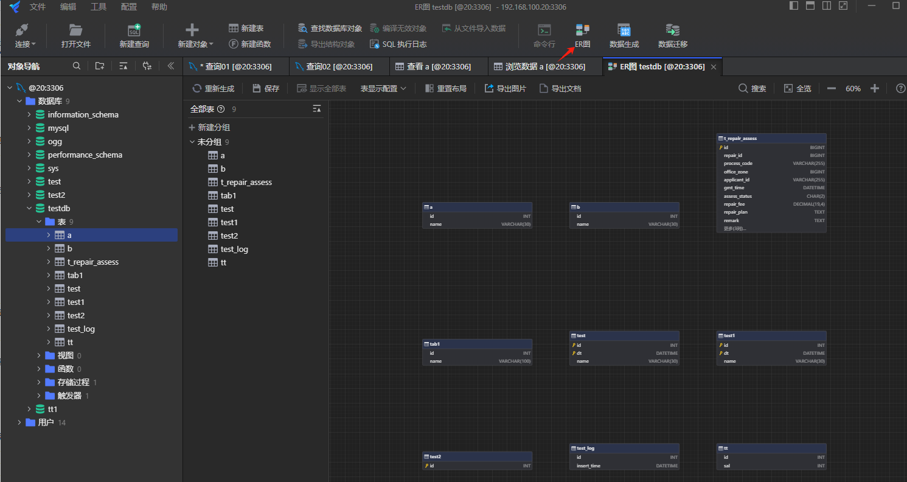This screenshot has width=907, height=482.
Task: Close the ER图 testdb tab
Action: [714, 66]
